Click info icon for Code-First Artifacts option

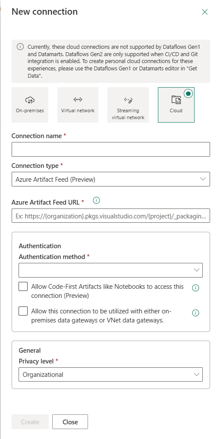click(196, 288)
